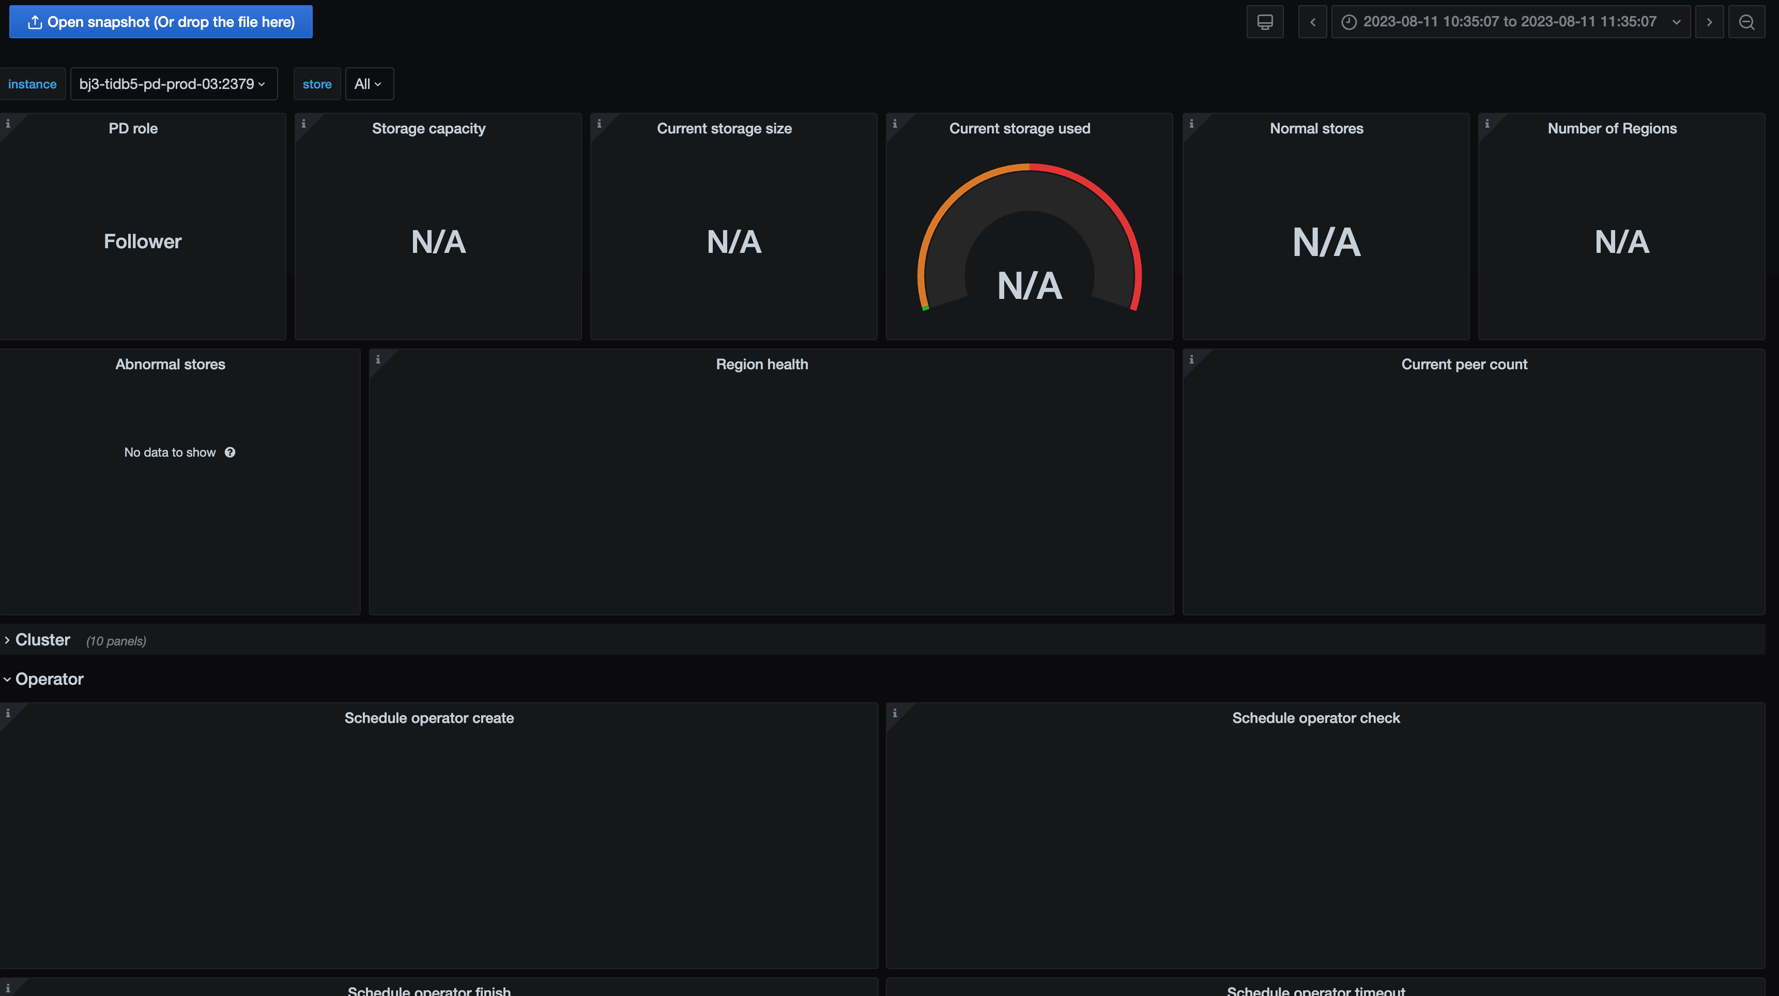Shift time range forward with right arrow
This screenshot has height=996, width=1779.
pyautogui.click(x=1709, y=22)
